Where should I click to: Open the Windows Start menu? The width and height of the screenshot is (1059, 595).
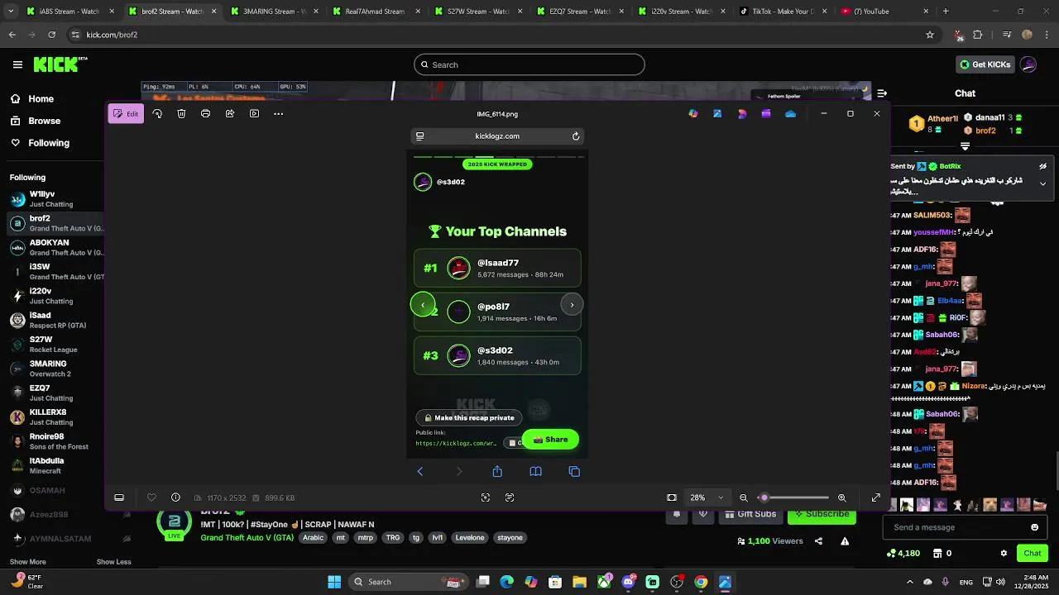pyautogui.click(x=334, y=582)
